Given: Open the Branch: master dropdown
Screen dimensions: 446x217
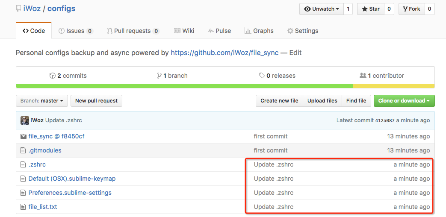Looking at the screenshot, I should (x=42, y=101).
